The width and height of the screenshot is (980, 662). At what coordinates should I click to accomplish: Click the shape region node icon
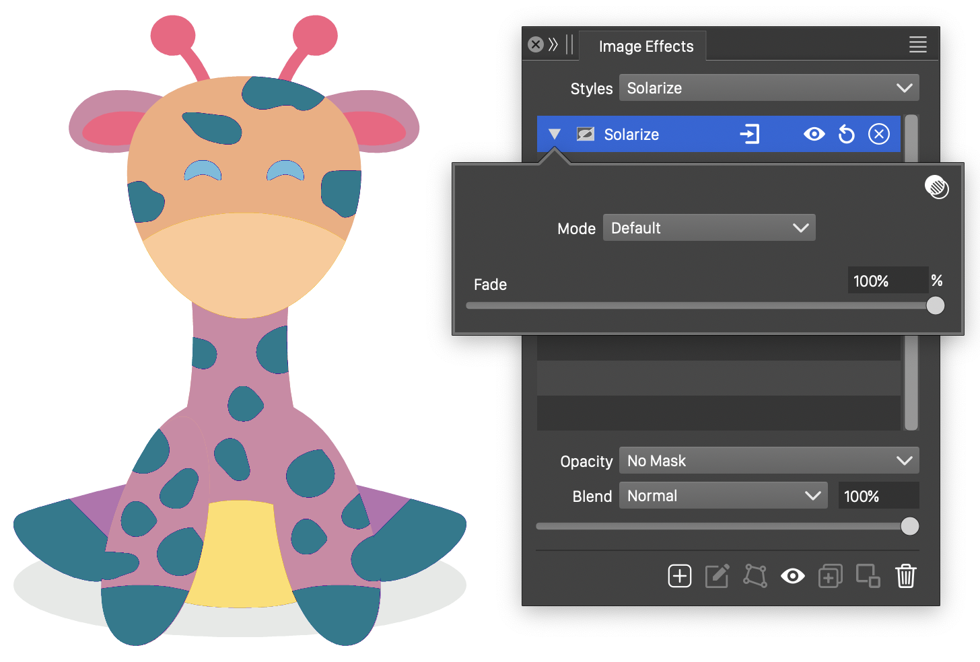[x=755, y=576]
